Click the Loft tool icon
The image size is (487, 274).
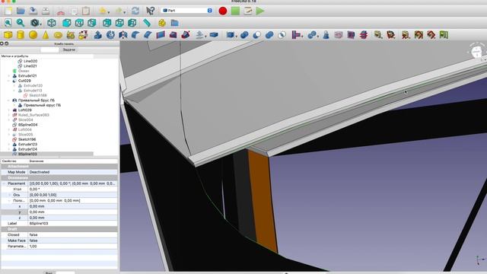pos(173,35)
